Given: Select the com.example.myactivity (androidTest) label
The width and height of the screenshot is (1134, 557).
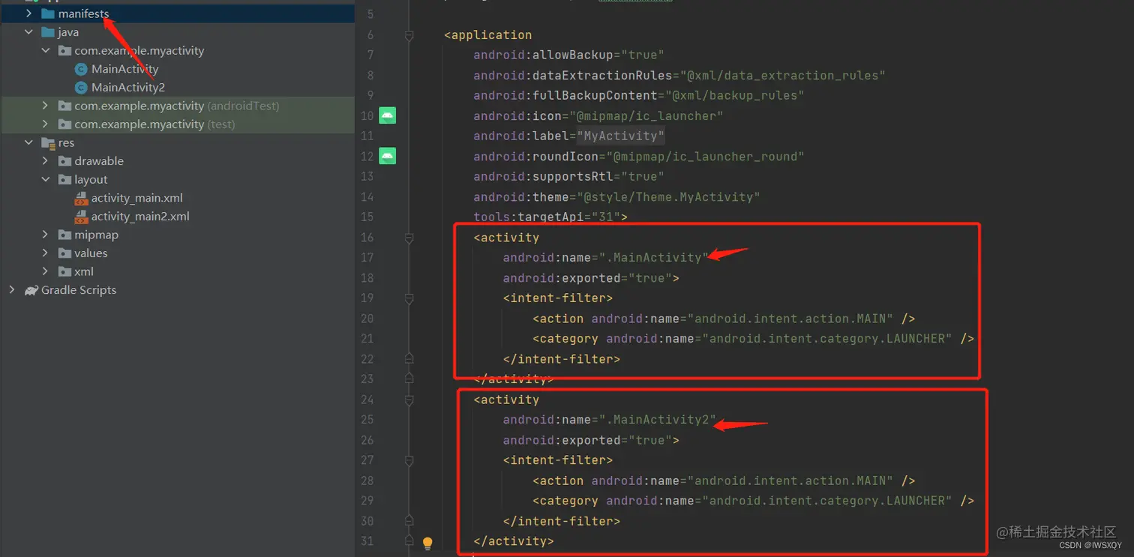Looking at the screenshot, I should 177,106.
